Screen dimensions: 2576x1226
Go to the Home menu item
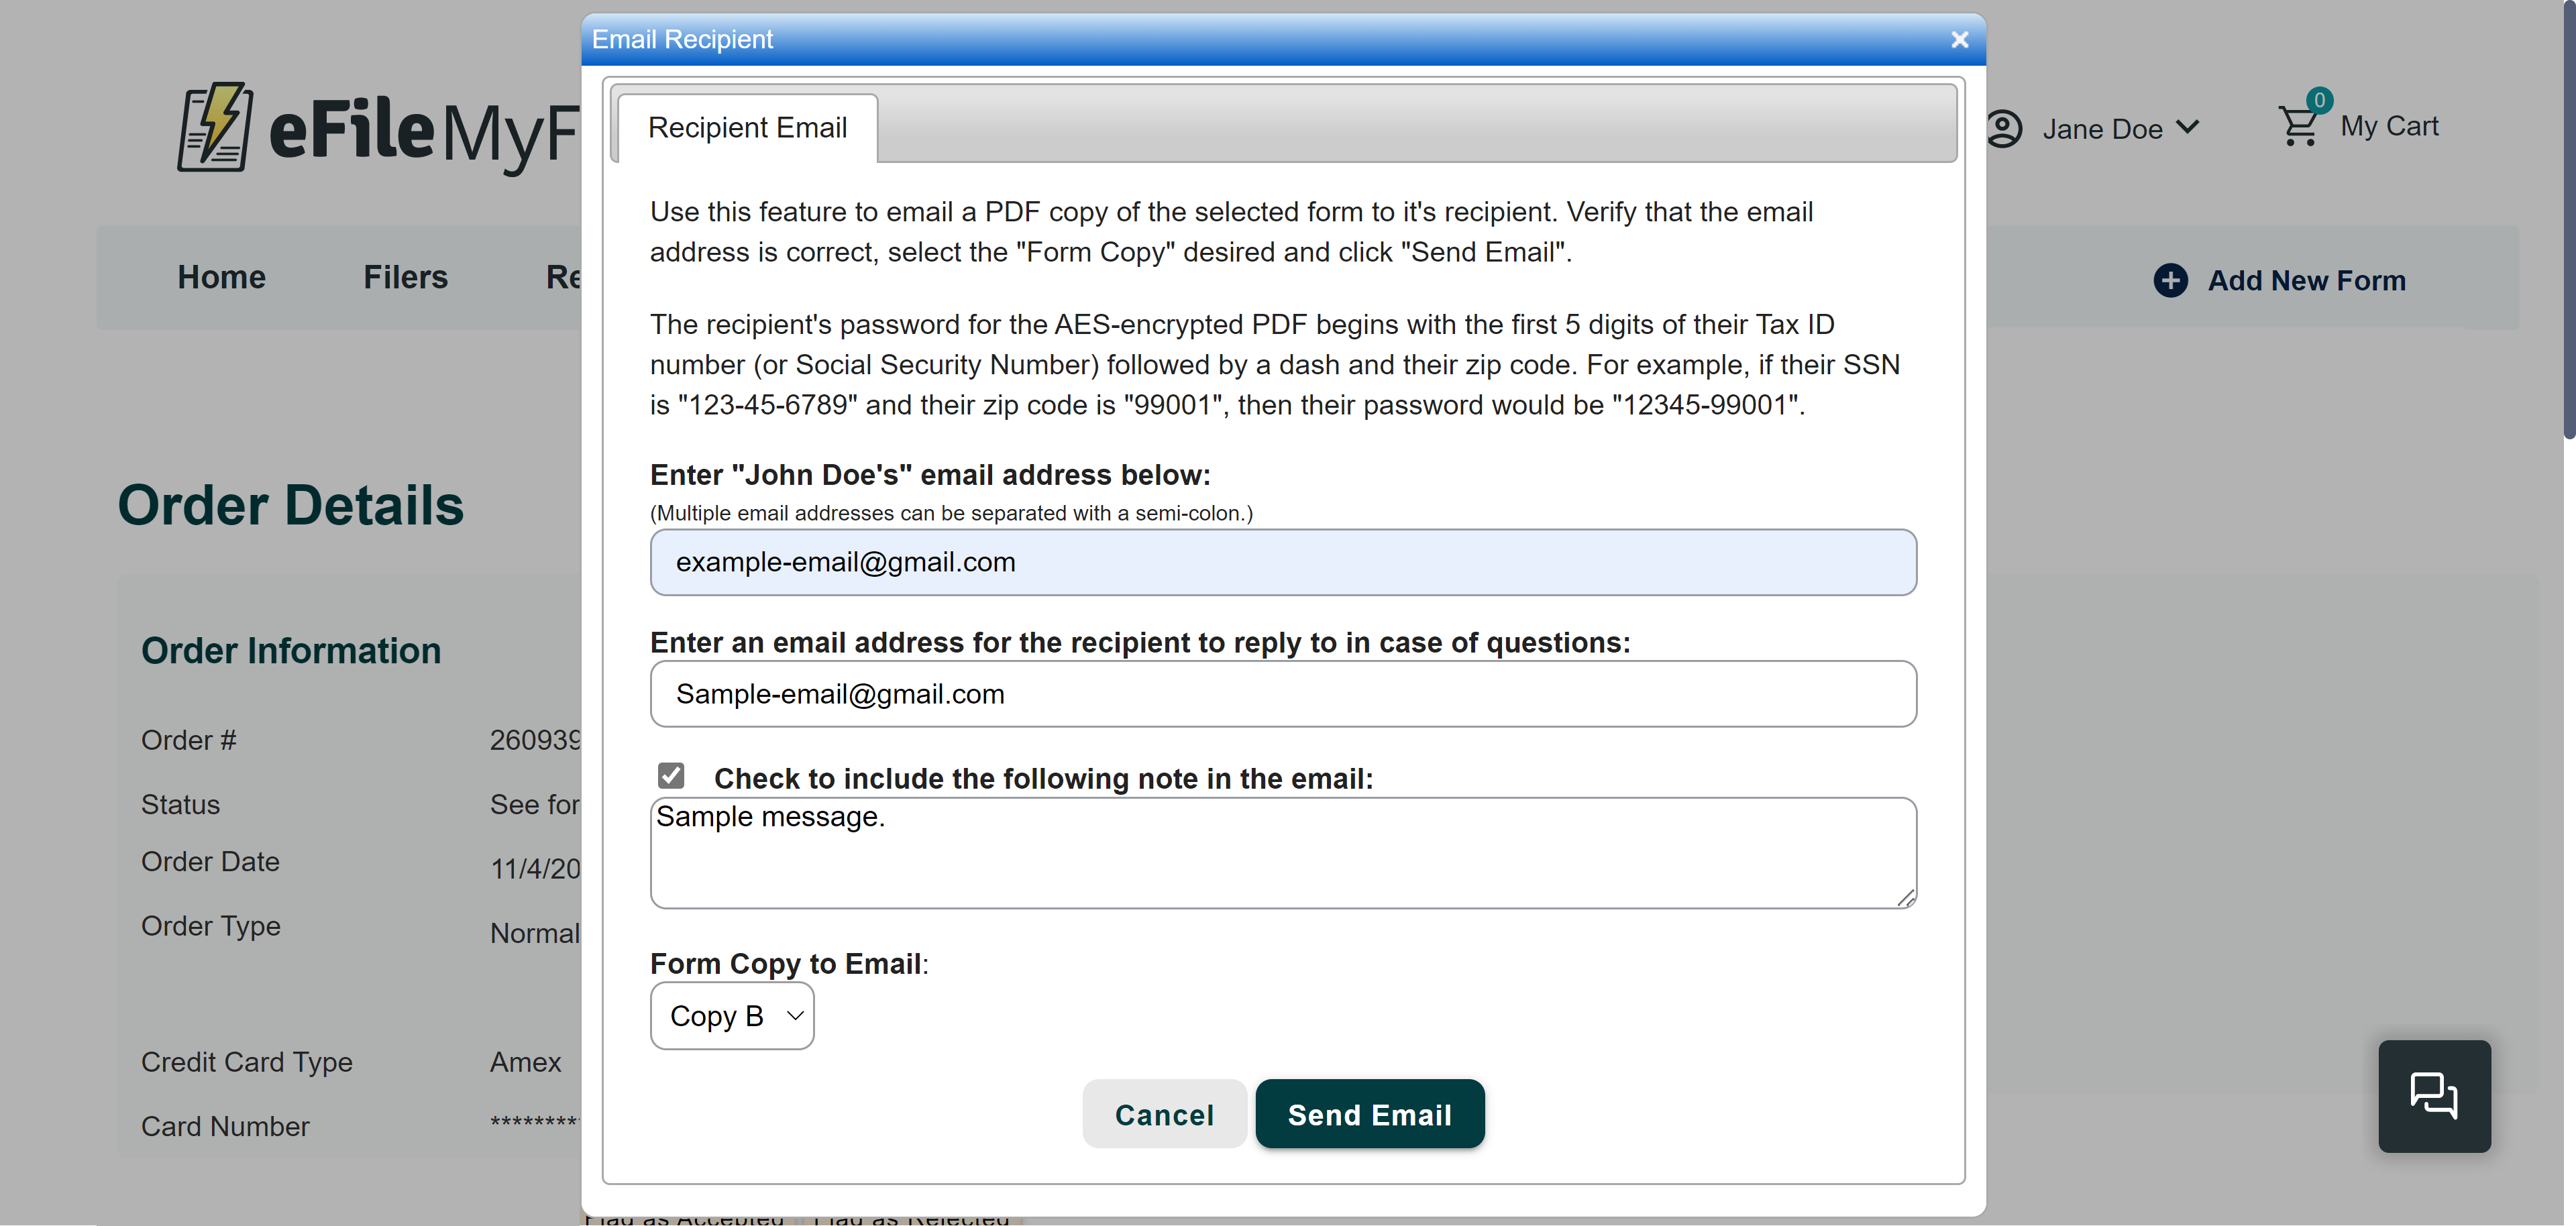click(221, 277)
